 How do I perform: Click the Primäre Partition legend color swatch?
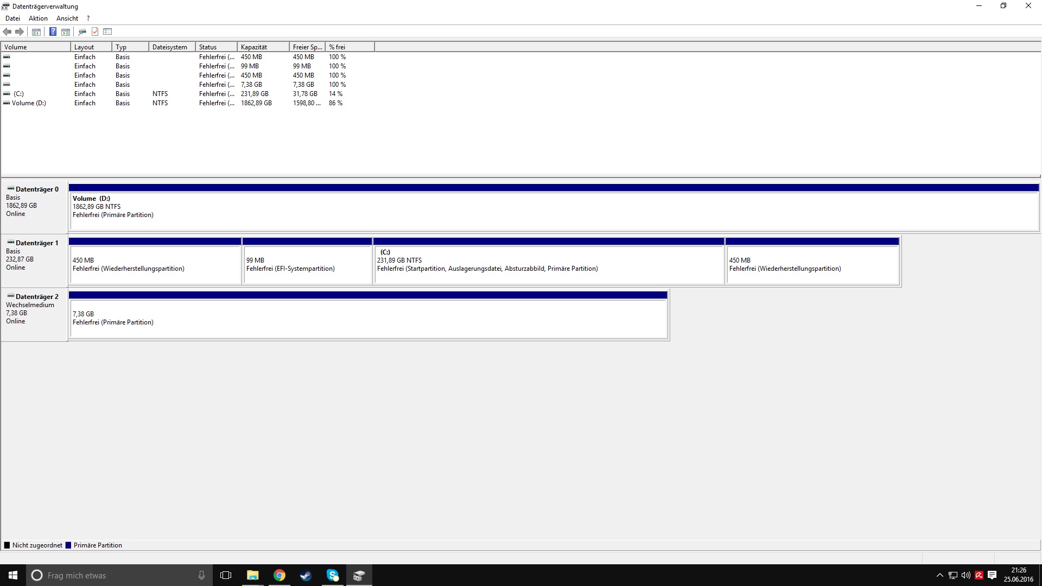click(x=68, y=545)
